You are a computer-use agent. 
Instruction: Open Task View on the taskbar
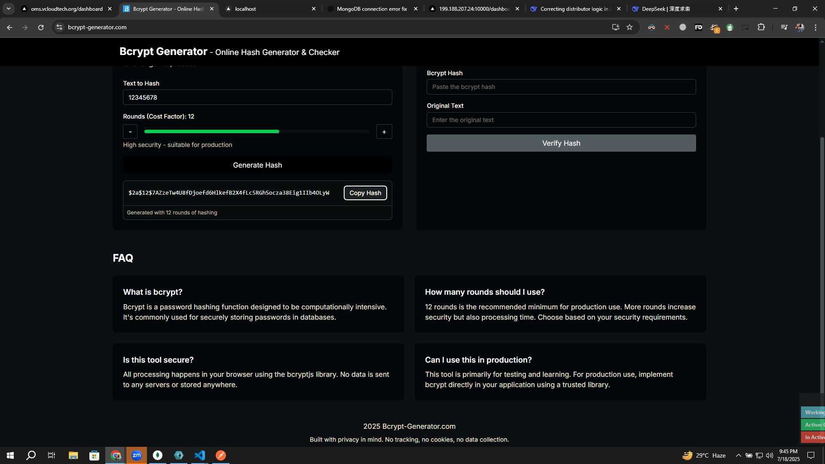pyautogui.click(x=52, y=455)
